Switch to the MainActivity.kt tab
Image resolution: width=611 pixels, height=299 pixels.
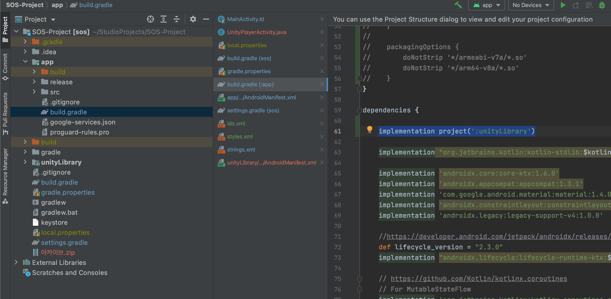pyautogui.click(x=246, y=19)
